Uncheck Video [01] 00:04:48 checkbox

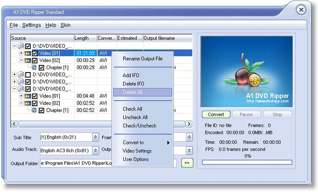35,96
